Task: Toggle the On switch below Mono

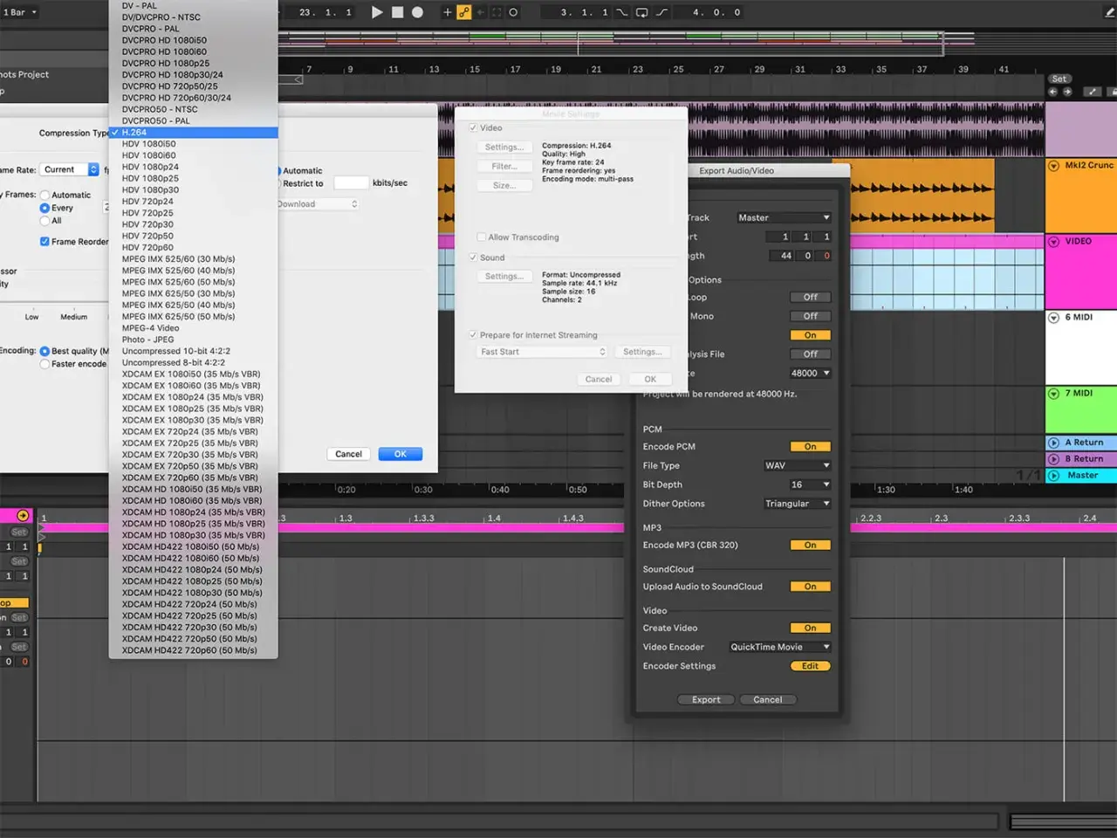Action: (811, 335)
